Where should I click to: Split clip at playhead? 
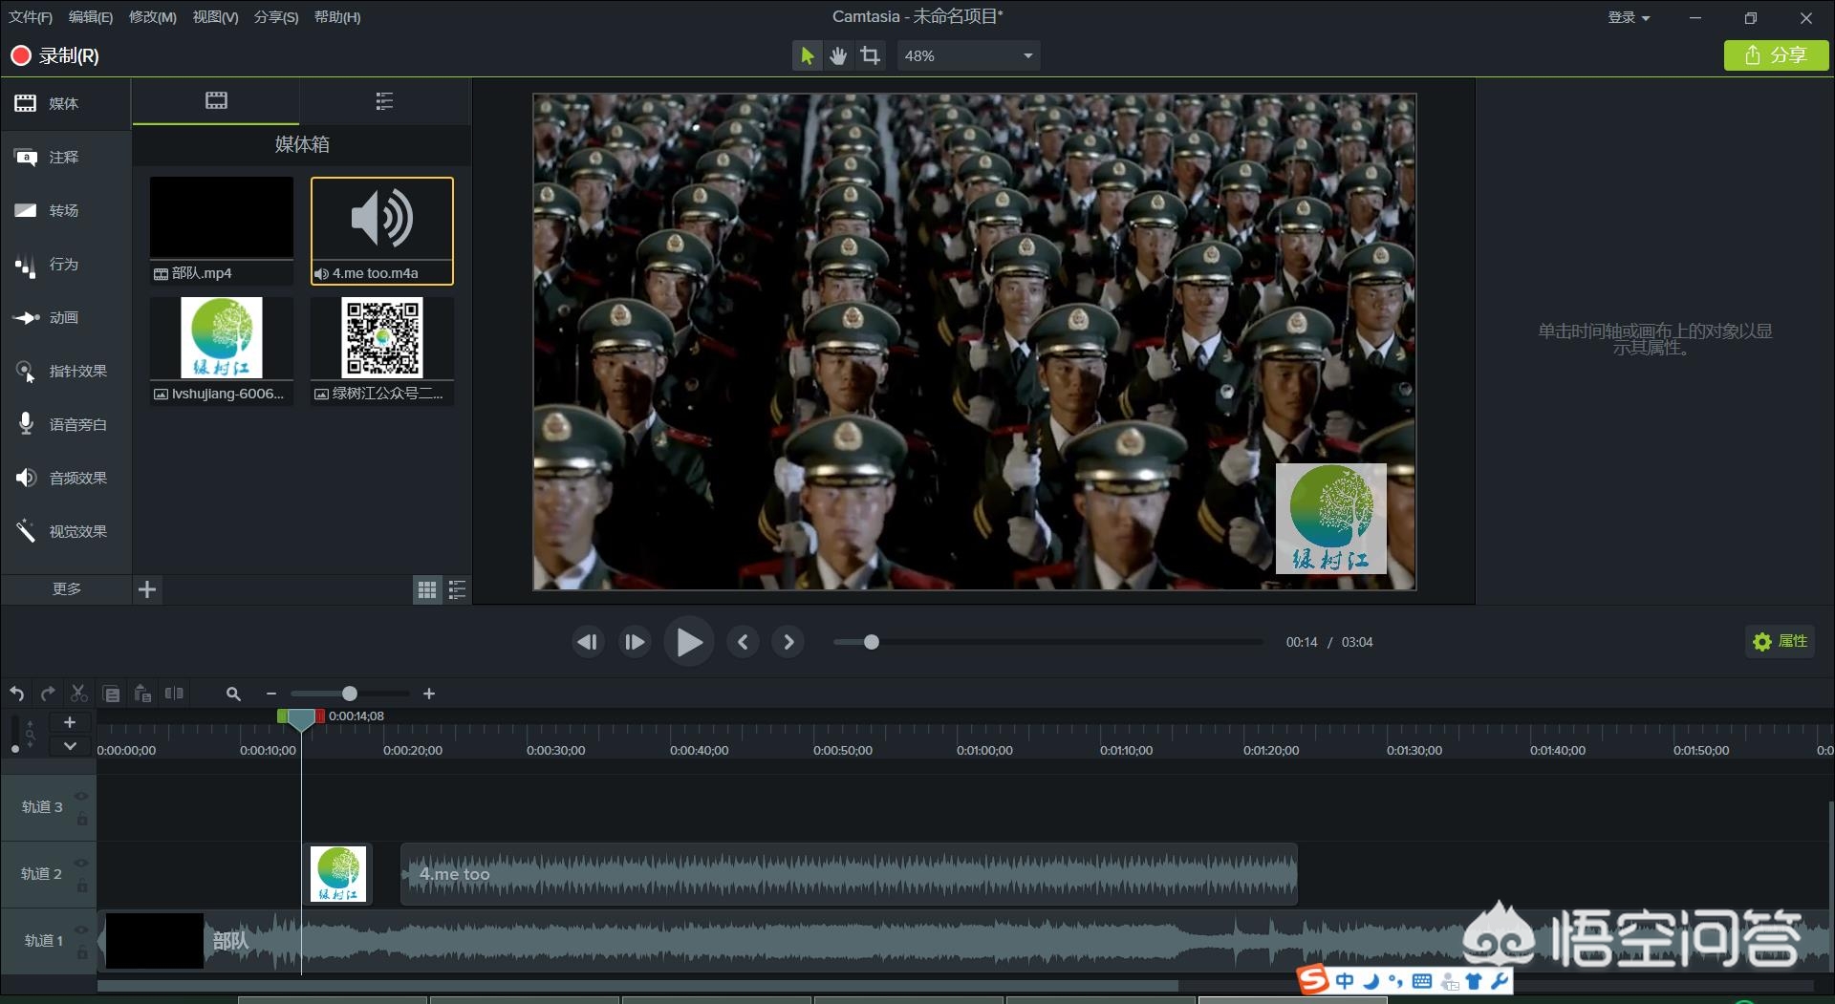(174, 694)
